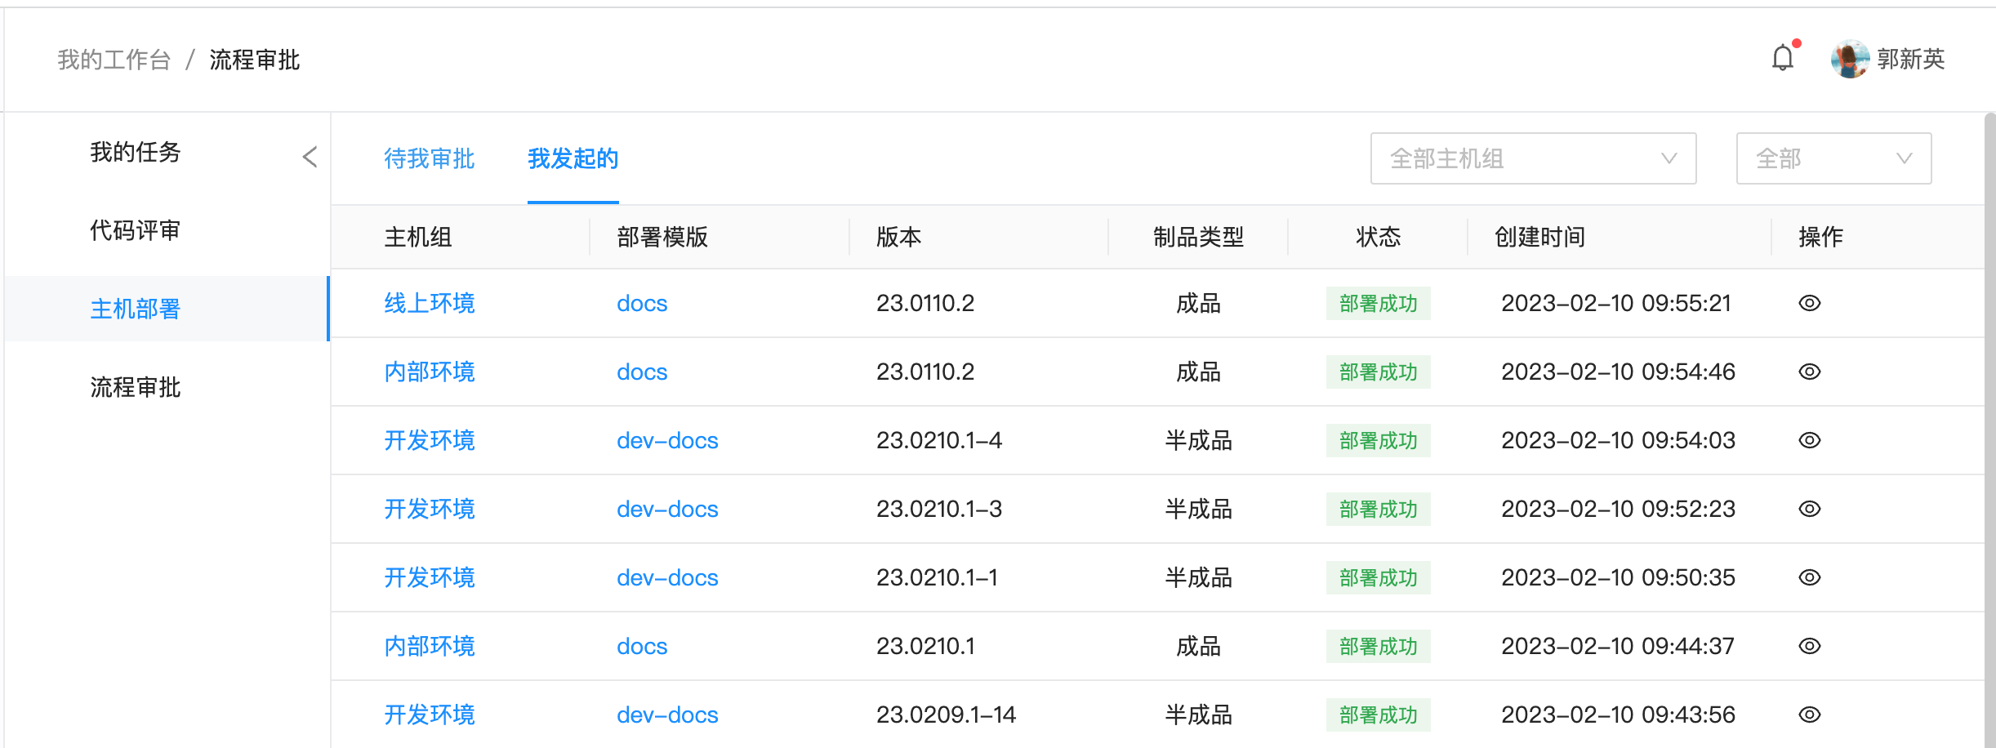This screenshot has width=1996, height=748.
Task: Click the 郭新英 user avatar
Action: coord(1849,59)
